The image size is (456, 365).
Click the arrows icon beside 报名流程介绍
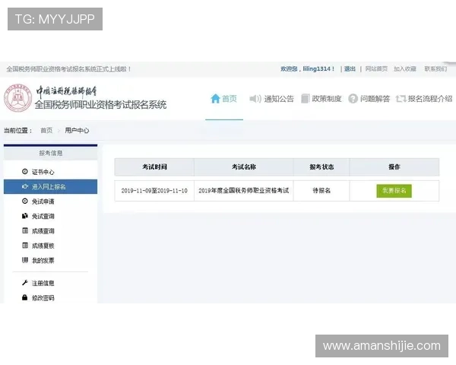[x=401, y=99]
